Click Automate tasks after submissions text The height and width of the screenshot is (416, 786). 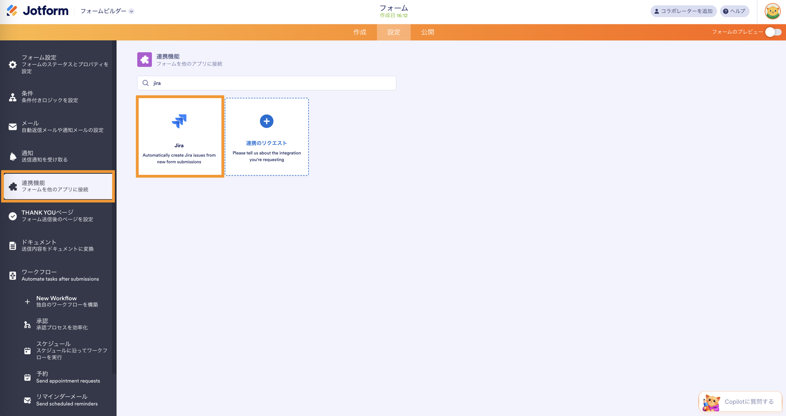[60, 279]
